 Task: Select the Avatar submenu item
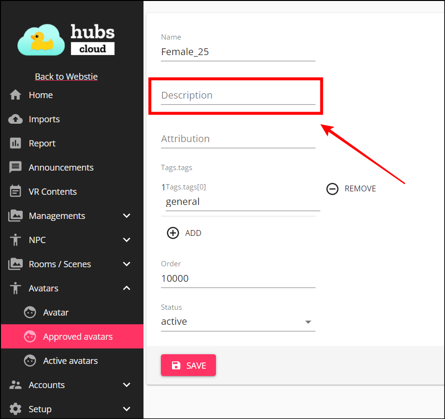pyautogui.click(x=72, y=312)
